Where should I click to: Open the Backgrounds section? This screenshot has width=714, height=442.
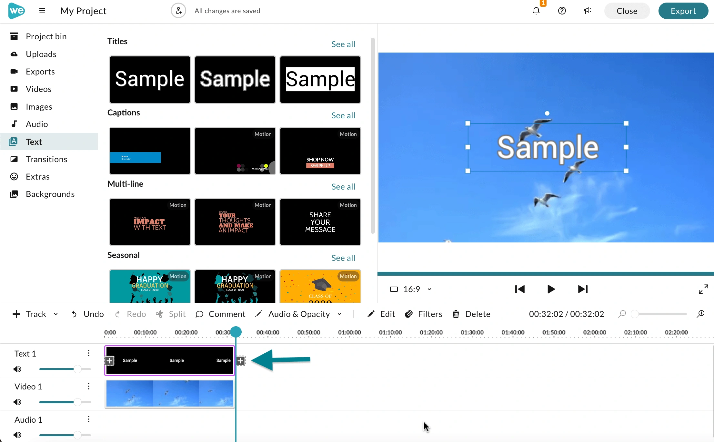[49, 194]
